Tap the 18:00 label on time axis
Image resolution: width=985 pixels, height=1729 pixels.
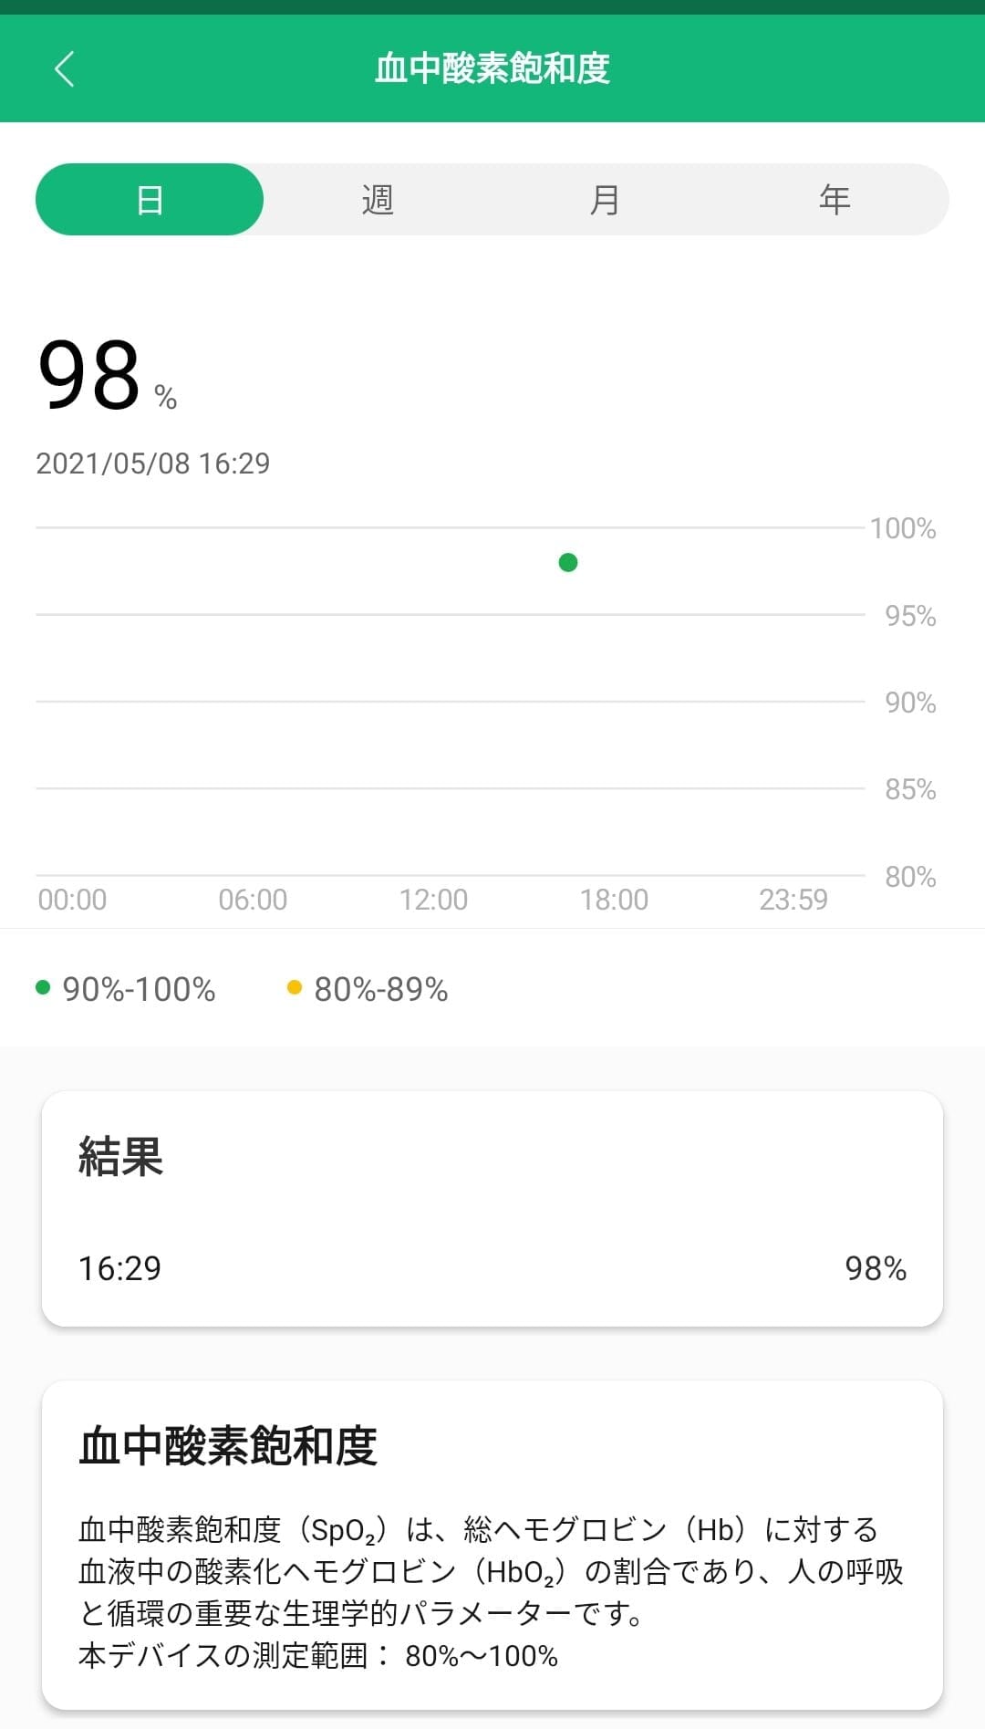(614, 901)
